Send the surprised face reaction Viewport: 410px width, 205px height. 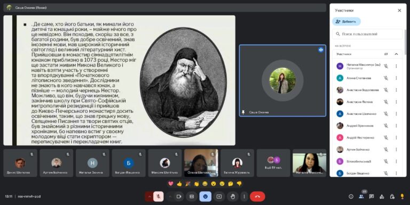214,184
